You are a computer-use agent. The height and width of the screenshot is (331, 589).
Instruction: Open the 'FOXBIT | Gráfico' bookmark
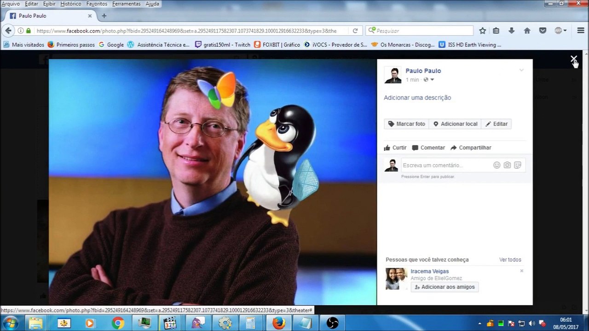click(277, 45)
